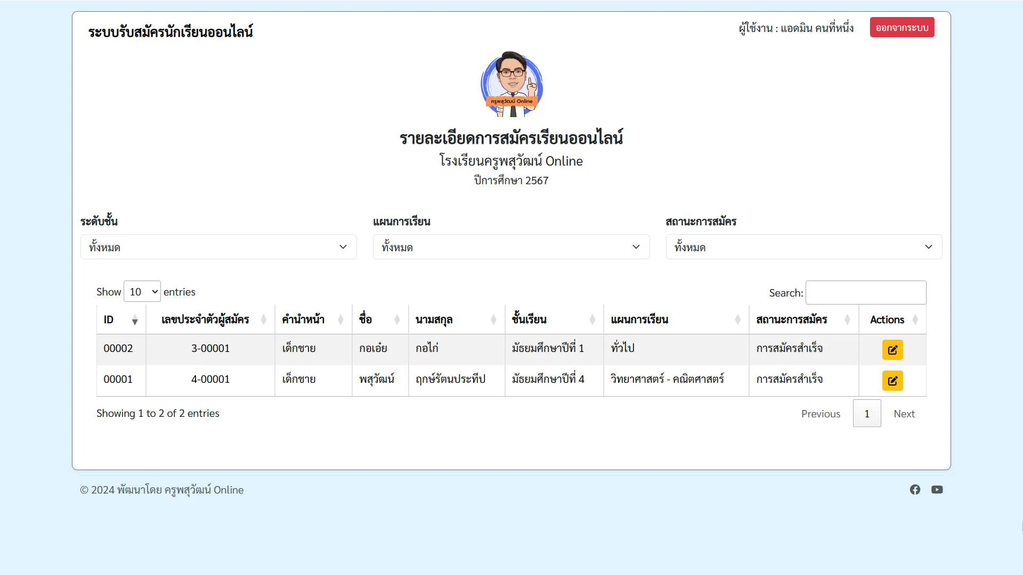Click the ออกจากระบบ logout button
The width and height of the screenshot is (1023, 575).
tap(902, 28)
